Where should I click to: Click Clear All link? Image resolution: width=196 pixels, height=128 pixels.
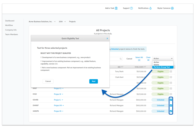(x=148, y=59)
